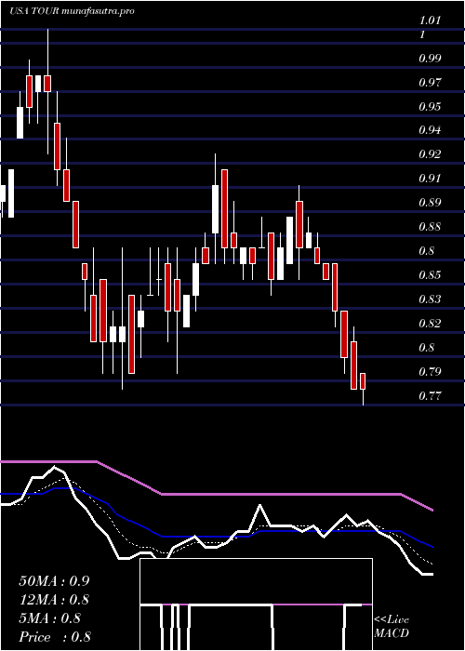
Task: Click the '12MA : 0.8' readout
Action: (x=54, y=600)
